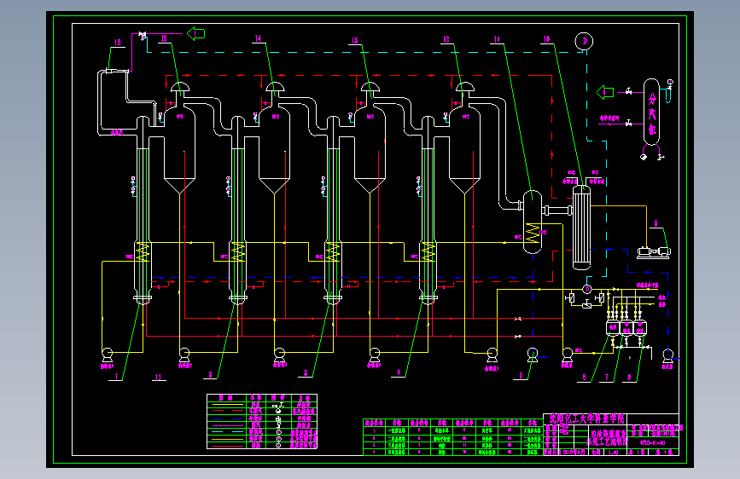Click the vertical tube condenser under callout 10
The image size is (740, 479).
581,228
